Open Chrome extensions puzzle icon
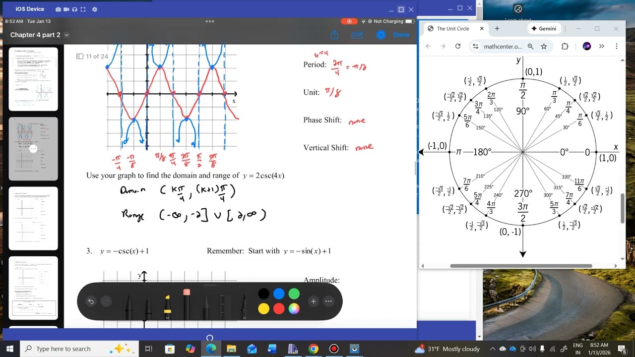Viewport: 635px width, 357px height. (565, 46)
